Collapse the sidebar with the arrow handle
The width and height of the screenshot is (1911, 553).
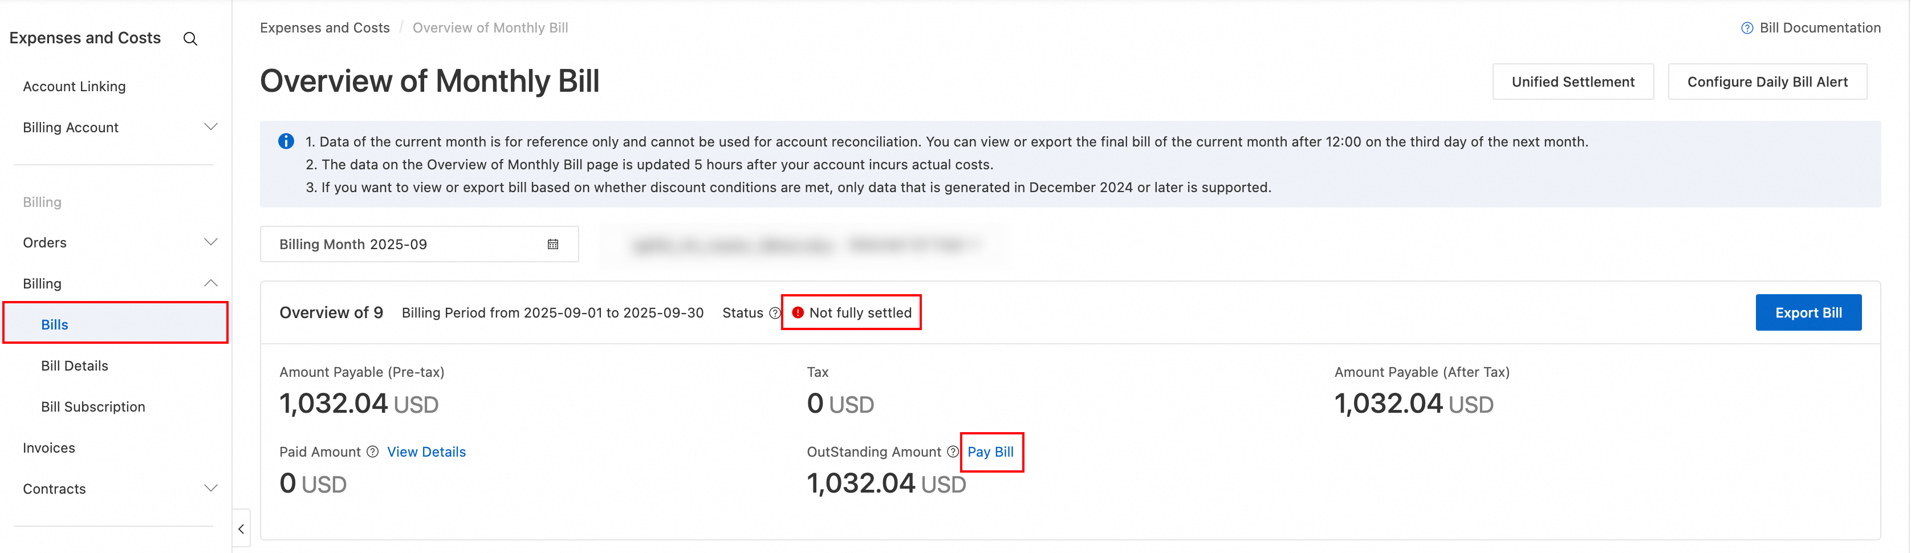[x=241, y=528]
